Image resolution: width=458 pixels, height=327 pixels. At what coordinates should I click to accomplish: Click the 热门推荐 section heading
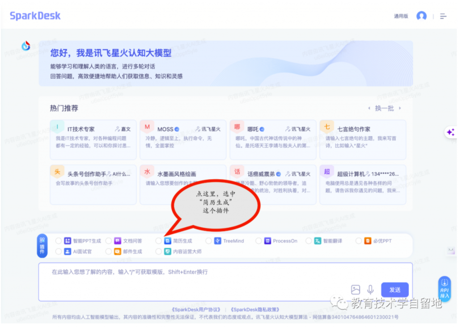(x=64, y=108)
